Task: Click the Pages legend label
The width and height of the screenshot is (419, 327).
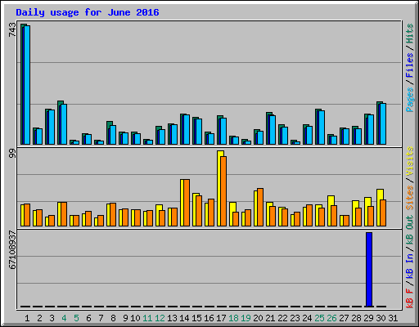Action: [410, 100]
